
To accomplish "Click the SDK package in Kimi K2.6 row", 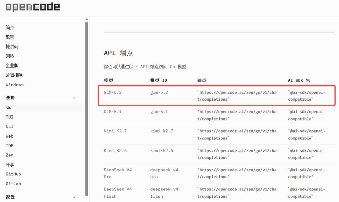I will pos(307,154).
